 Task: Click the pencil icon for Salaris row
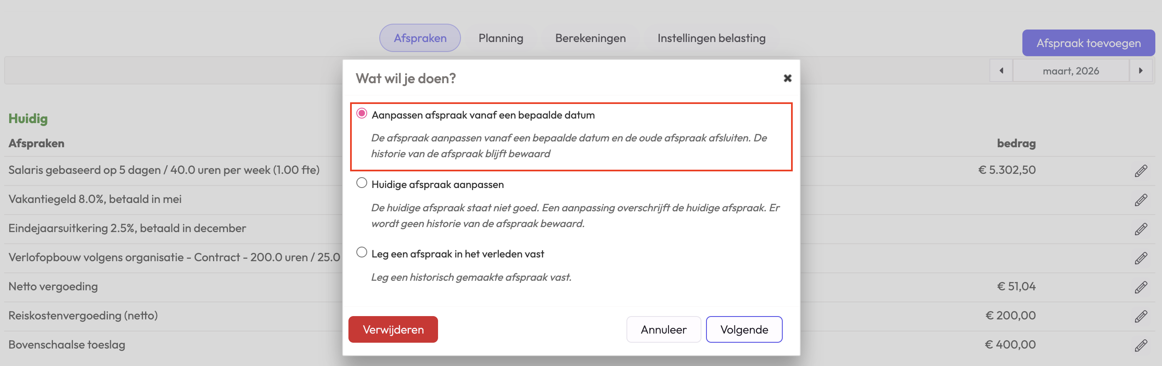[x=1140, y=171]
